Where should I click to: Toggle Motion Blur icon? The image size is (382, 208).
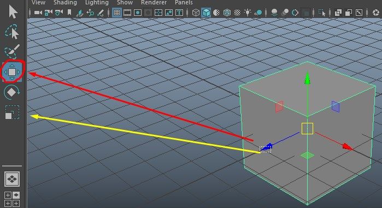(x=285, y=13)
